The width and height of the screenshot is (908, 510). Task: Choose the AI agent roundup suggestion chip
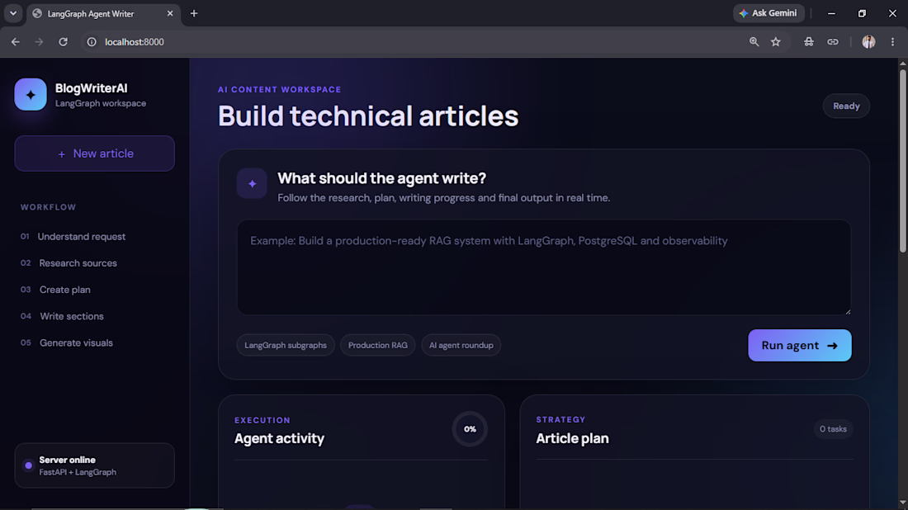coord(461,345)
